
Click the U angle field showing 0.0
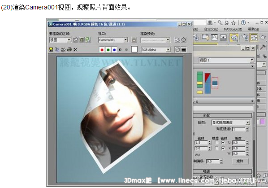tap(239, 143)
